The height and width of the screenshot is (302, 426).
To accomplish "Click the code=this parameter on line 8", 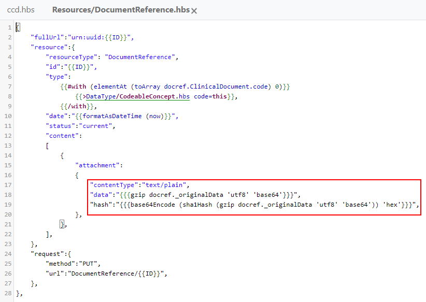I will tap(210, 96).
